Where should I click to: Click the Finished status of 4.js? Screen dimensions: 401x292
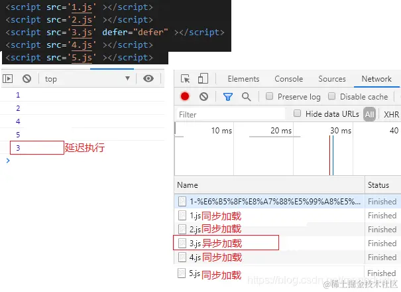pyautogui.click(x=382, y=257)
